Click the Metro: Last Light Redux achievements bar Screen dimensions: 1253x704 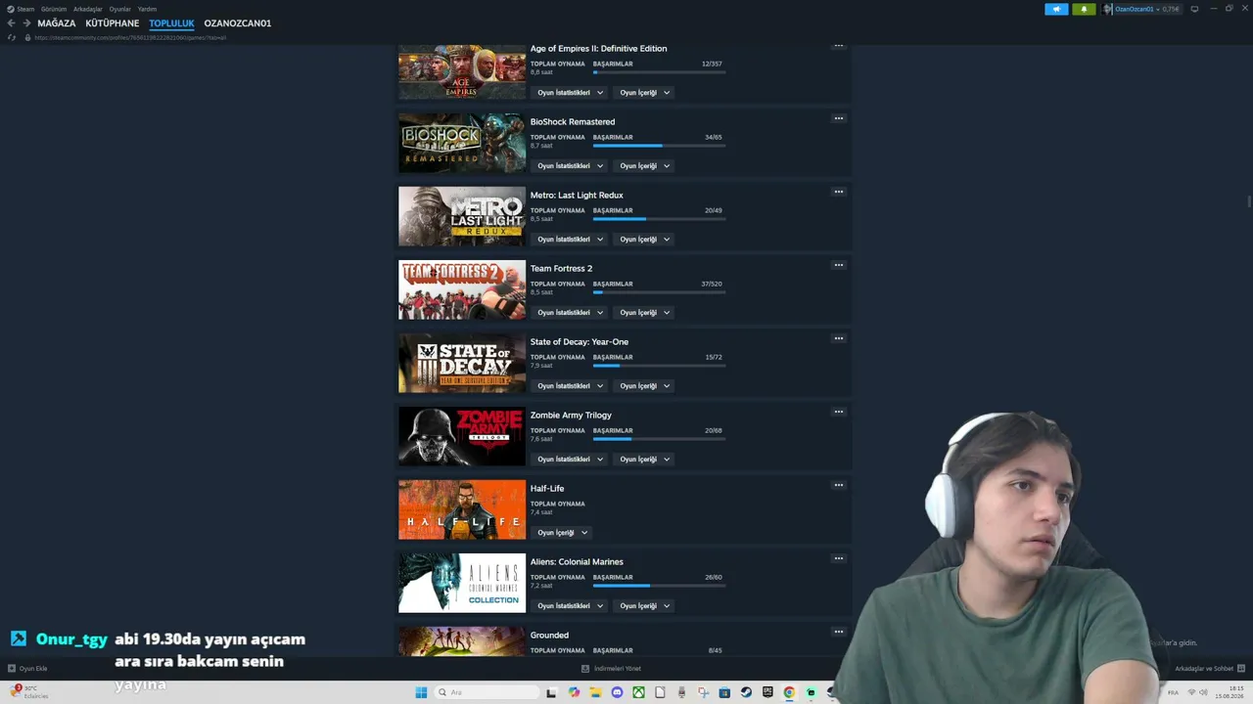[x=659, y=219]
